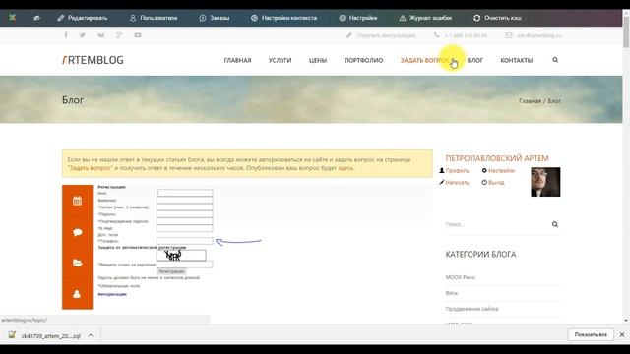
Task: Open Заказы in the admin bar
Action: pos(215,18)
